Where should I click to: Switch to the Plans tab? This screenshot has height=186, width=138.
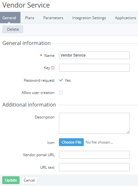[30, 18]
